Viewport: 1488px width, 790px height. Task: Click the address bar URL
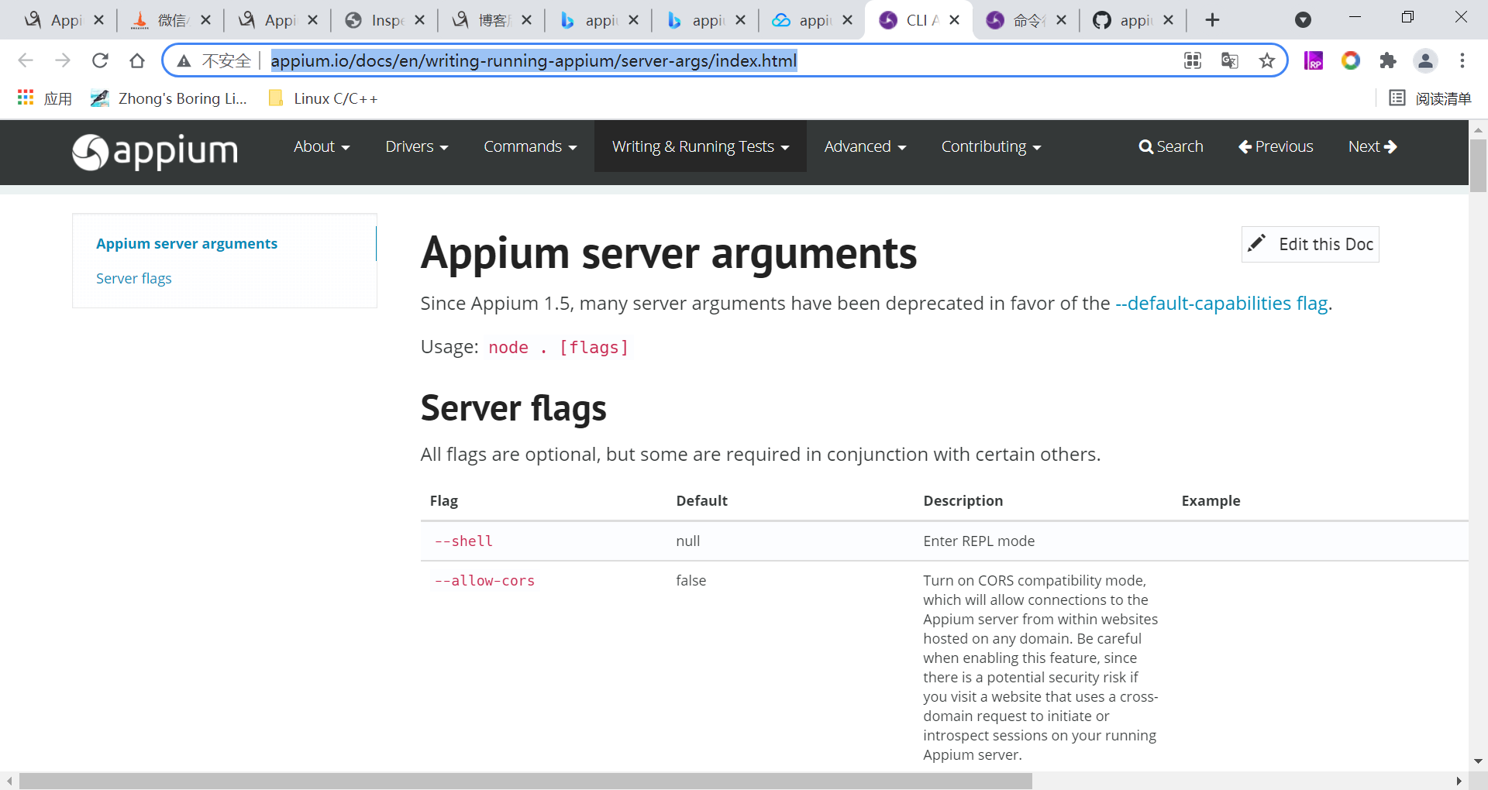click(x=534, y=60)
